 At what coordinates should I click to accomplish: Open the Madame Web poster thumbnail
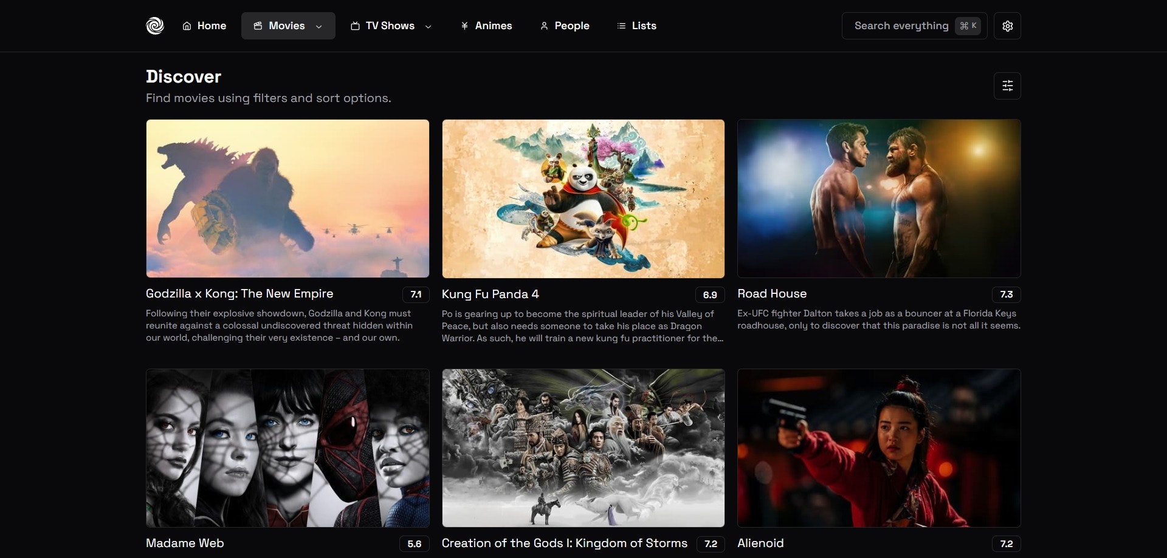coord(287,448)
